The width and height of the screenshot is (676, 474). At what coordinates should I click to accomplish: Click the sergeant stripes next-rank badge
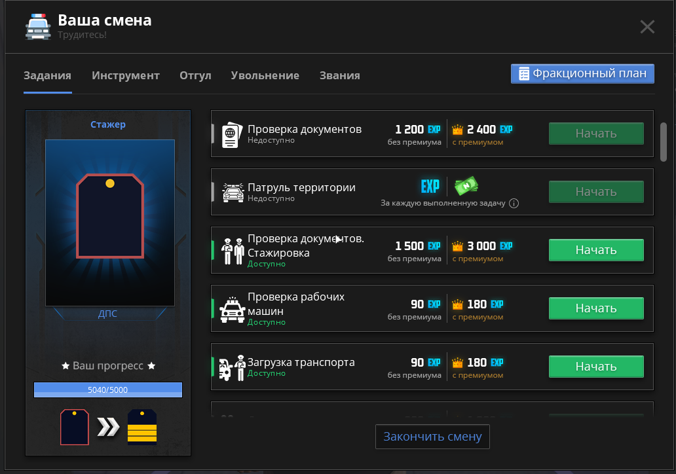142,428
